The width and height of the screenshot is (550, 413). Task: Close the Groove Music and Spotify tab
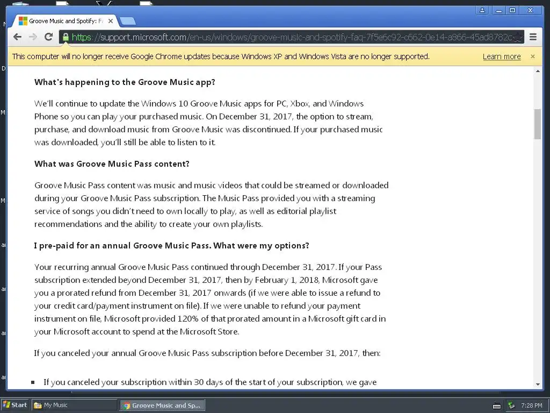coord(111,21)
